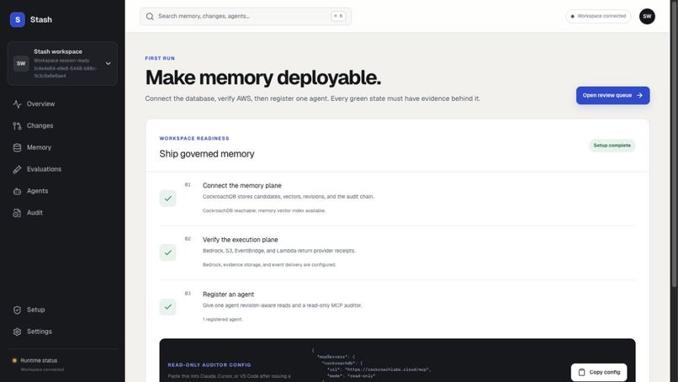The image size is (678, 382).
Task: Click the Agents robot icon
Action: coord(18,191)
